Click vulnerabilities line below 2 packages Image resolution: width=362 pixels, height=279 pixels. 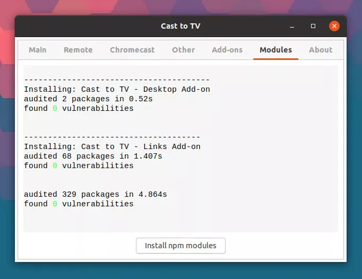79,108
